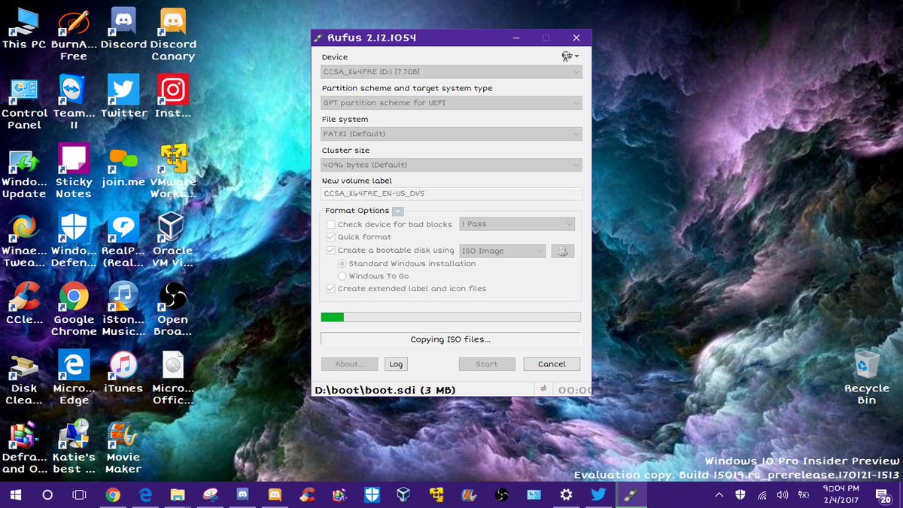Screen dimensions: 903x508
Task: Click the select ISO image disc icon
Action: click(x=563, y=251)
